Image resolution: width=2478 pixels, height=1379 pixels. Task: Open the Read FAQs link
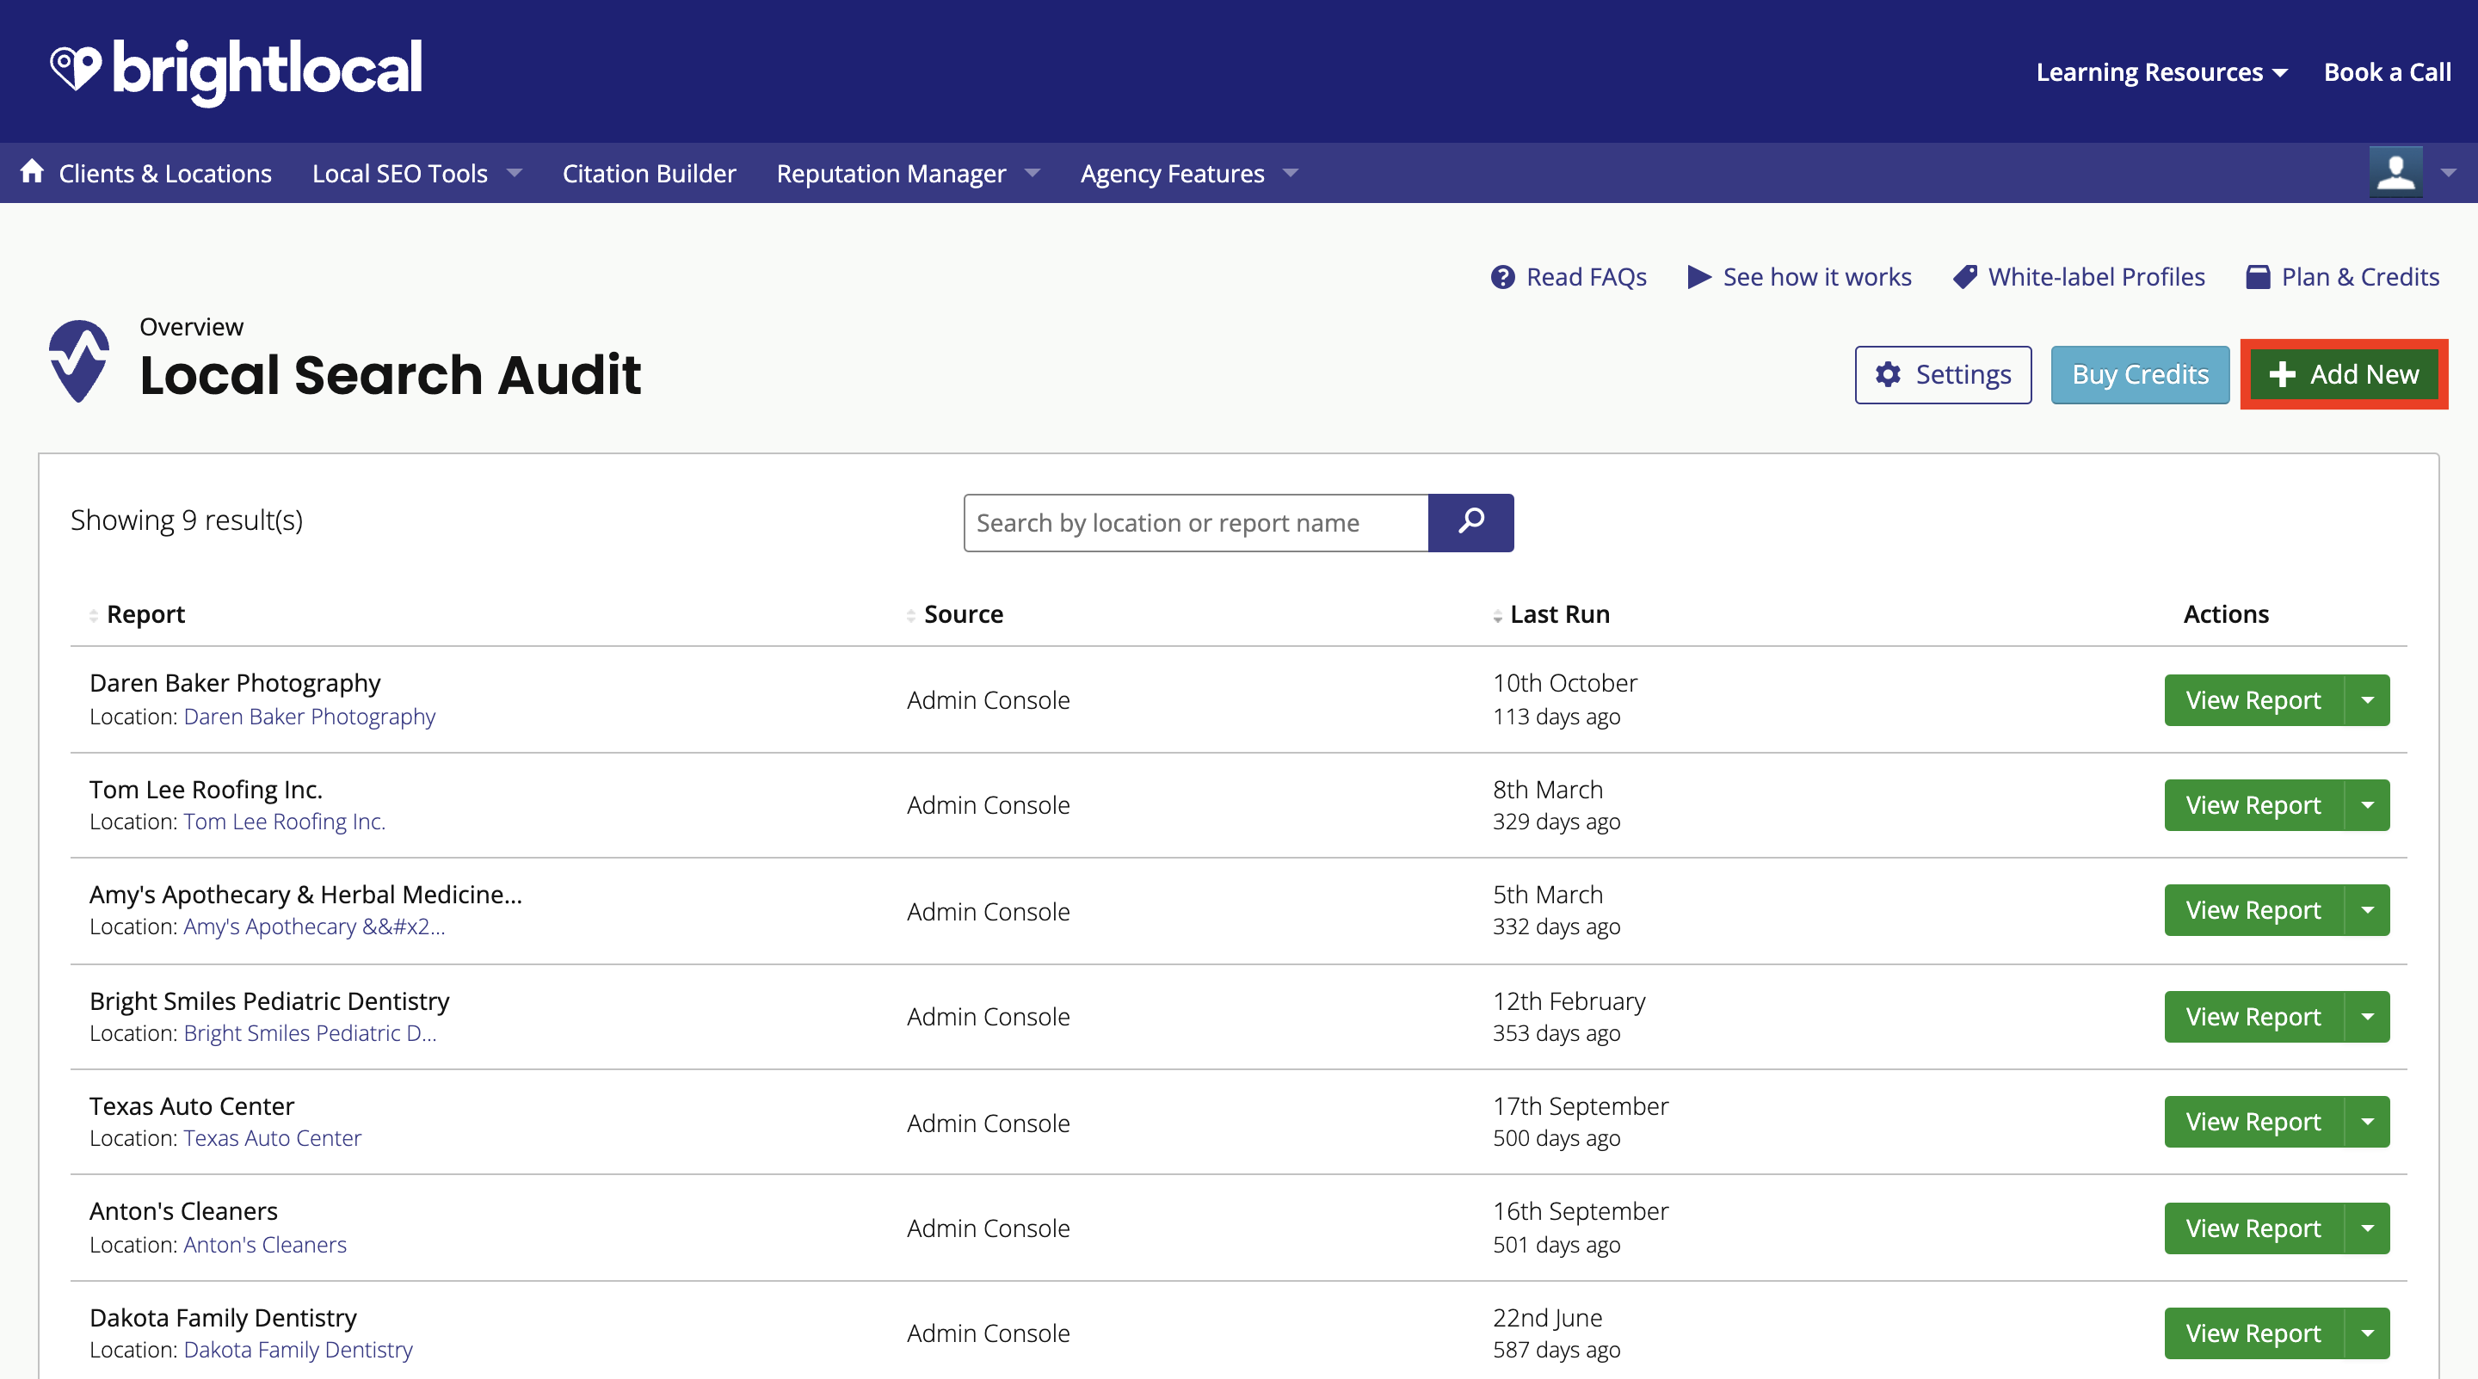coord(1587,277)
